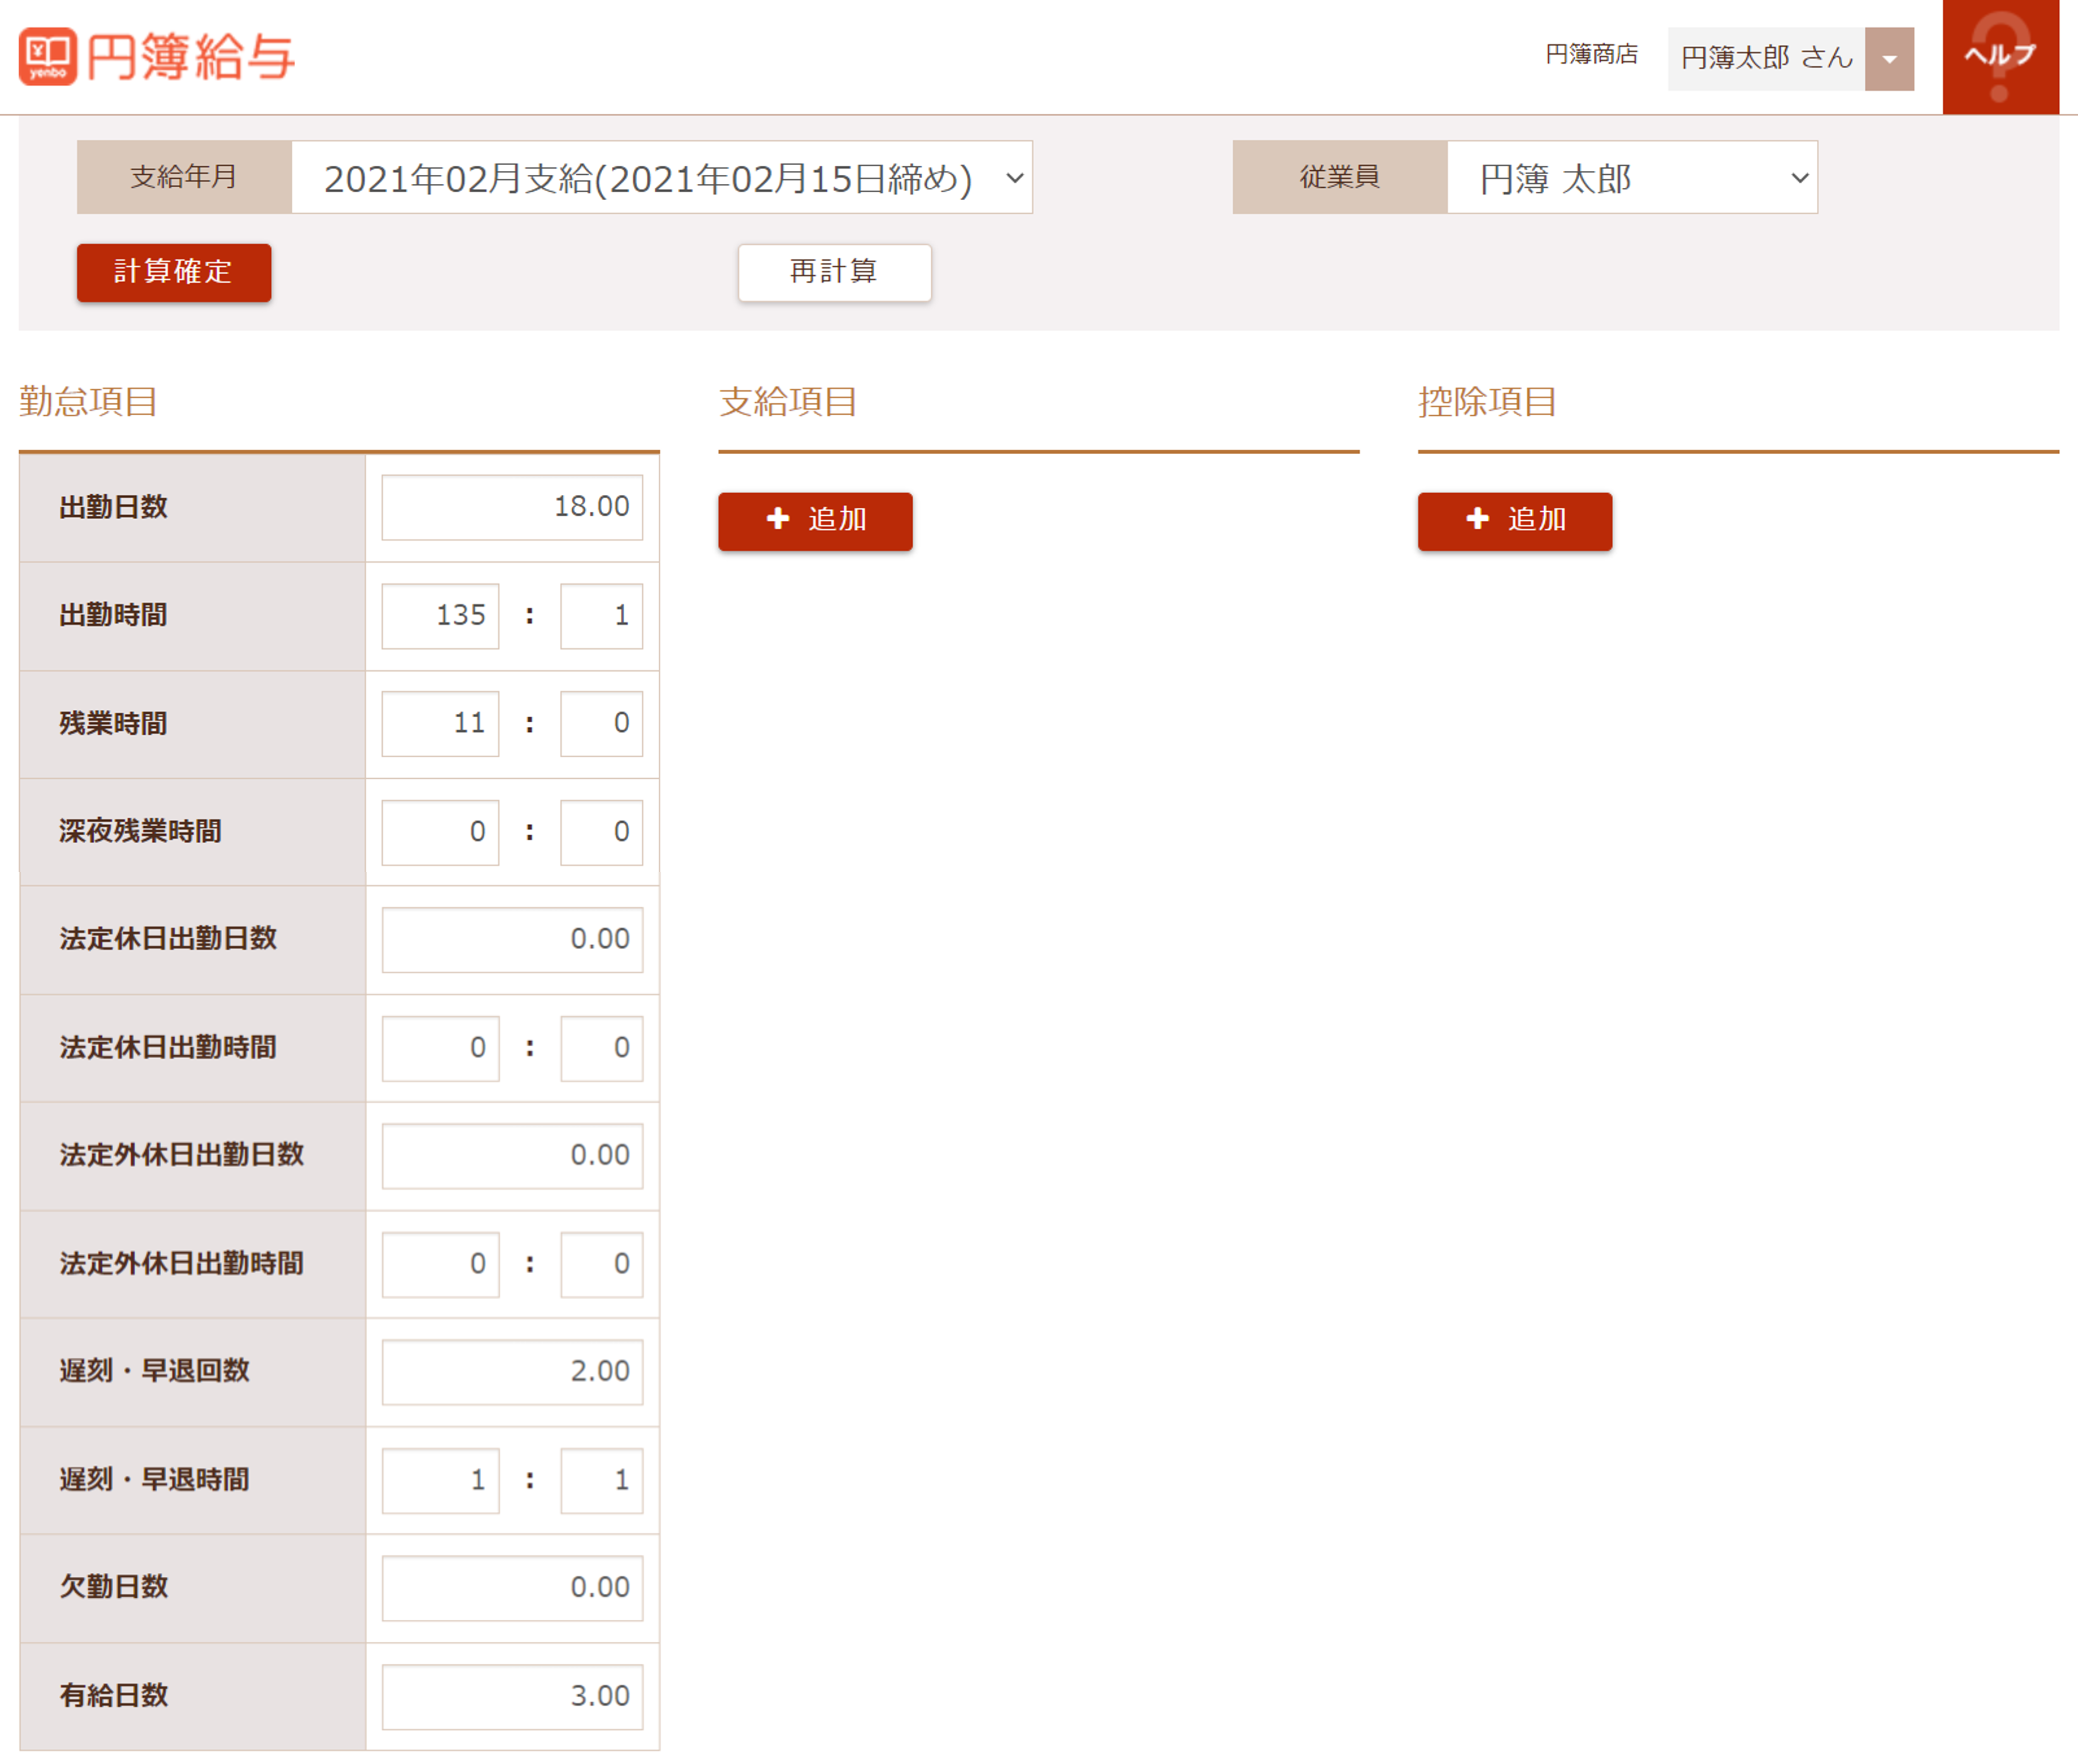The height and width of the screenshot is (1764, 2078).
Task: Click the 円簿給与 yenbo logo icon
Action: 48,56
